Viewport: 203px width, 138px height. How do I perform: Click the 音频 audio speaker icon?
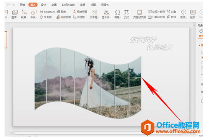point(184,12)
